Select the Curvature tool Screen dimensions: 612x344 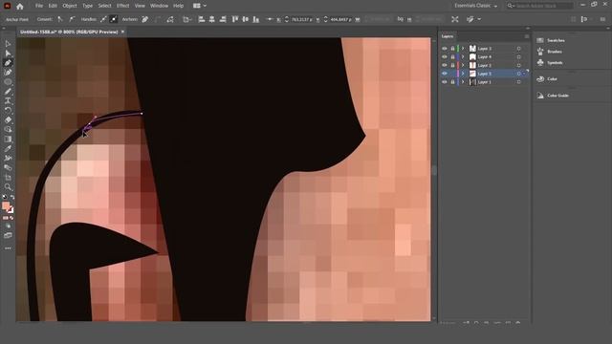(8, 73)
